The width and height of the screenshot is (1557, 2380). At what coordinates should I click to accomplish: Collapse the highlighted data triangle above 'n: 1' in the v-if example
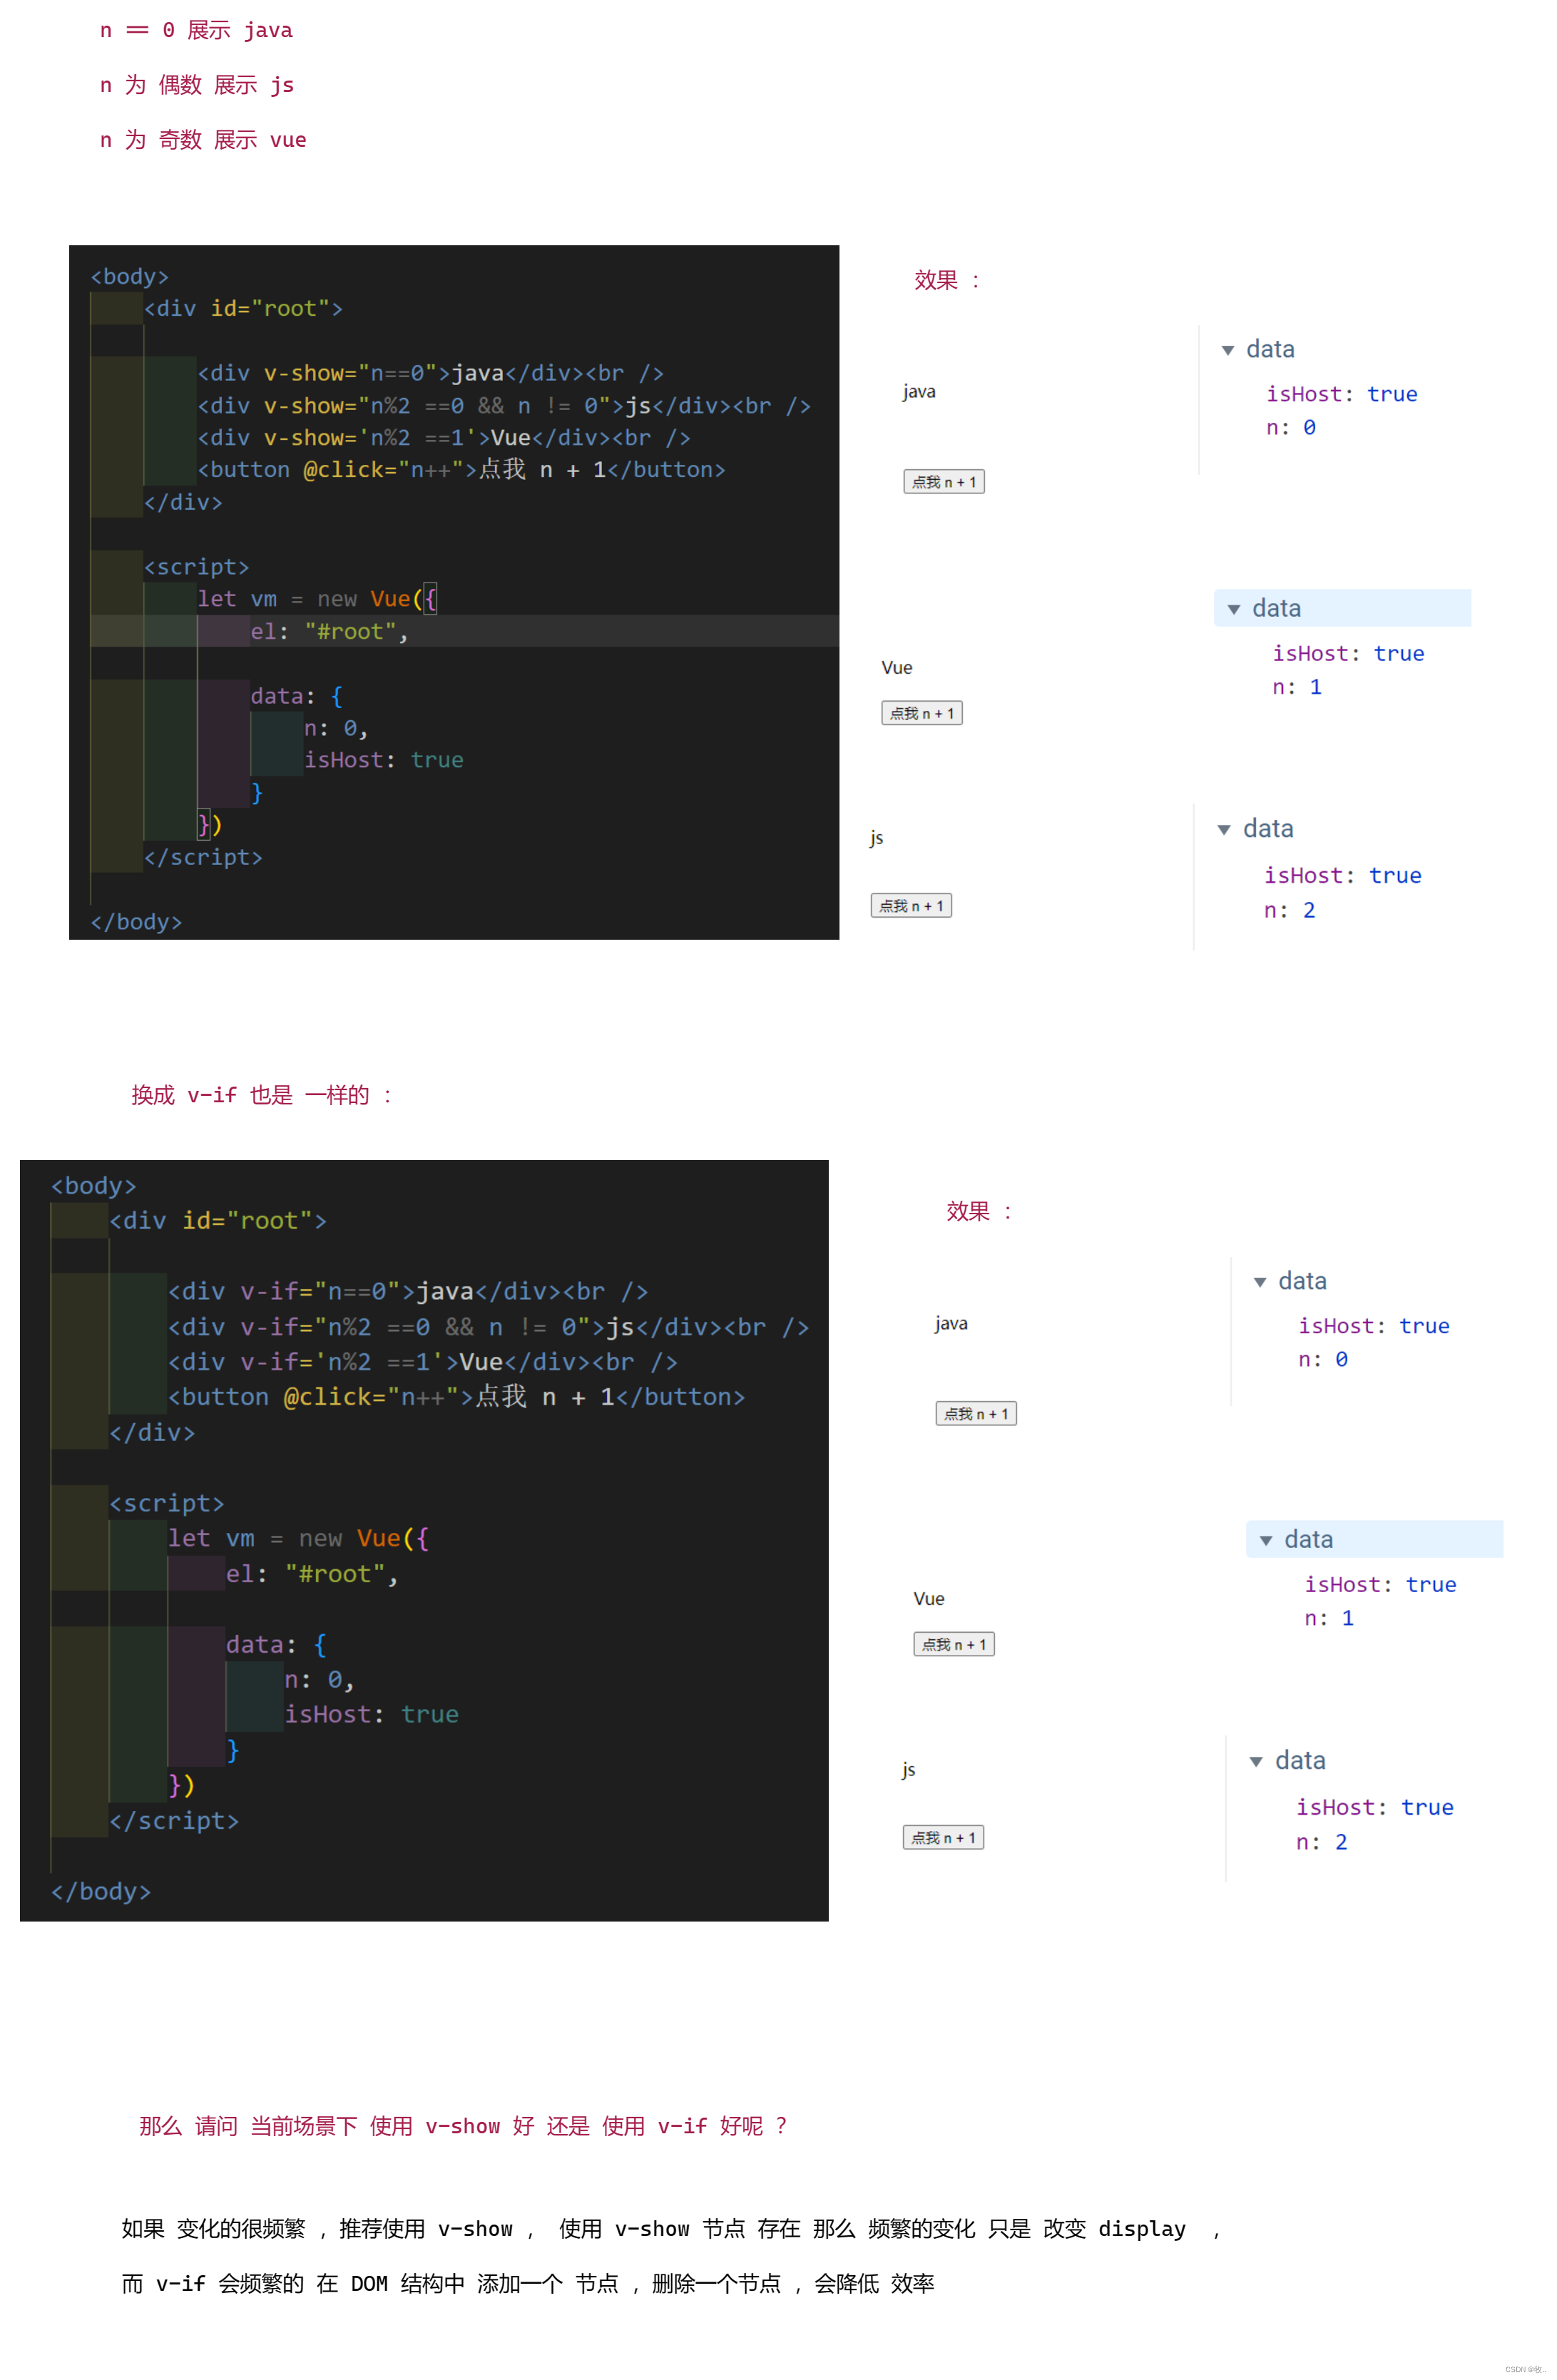[1266, 1541]
